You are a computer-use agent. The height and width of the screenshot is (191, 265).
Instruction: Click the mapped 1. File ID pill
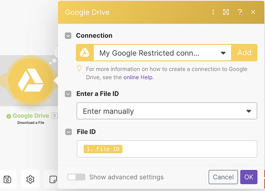tap(103, 149)
